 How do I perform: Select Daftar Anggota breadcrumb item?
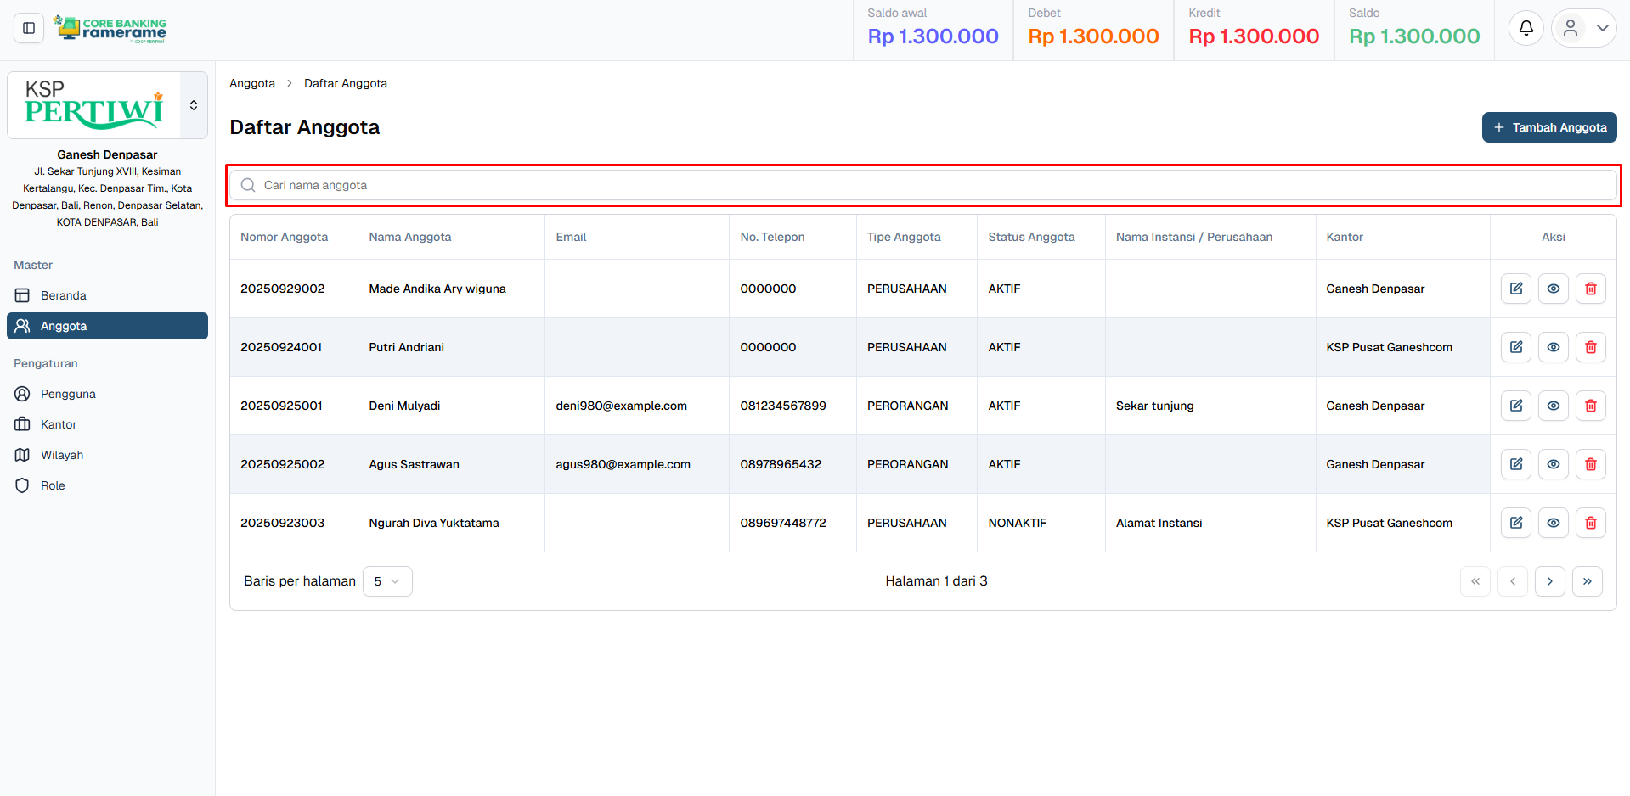346,83
